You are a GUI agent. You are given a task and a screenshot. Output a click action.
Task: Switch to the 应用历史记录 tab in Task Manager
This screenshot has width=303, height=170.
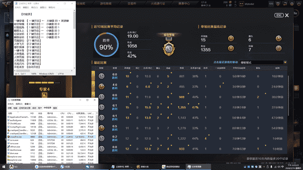tap(25, 108)
